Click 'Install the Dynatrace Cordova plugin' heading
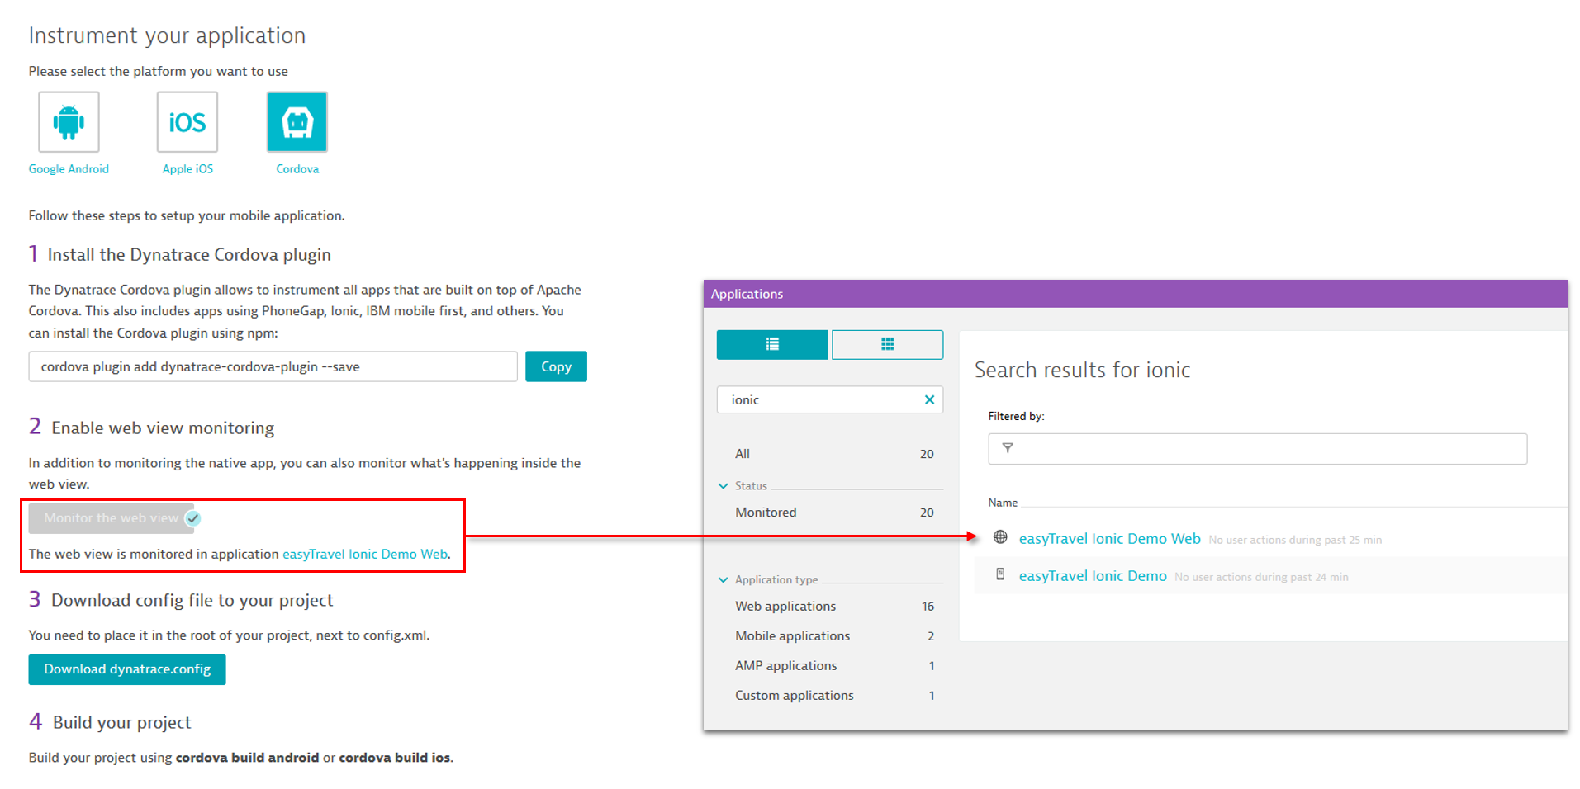 189,255
